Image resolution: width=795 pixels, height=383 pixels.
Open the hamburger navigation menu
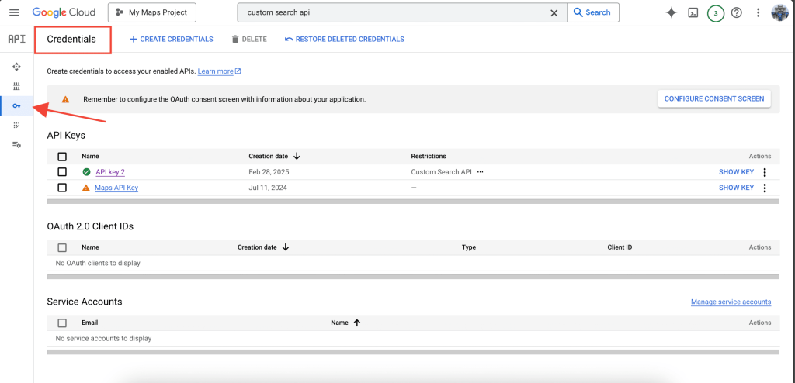pyautogui.click(x=14, y=12)
